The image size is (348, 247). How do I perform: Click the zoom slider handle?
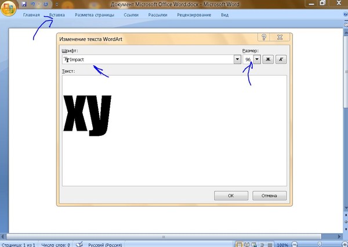point(320,245)
